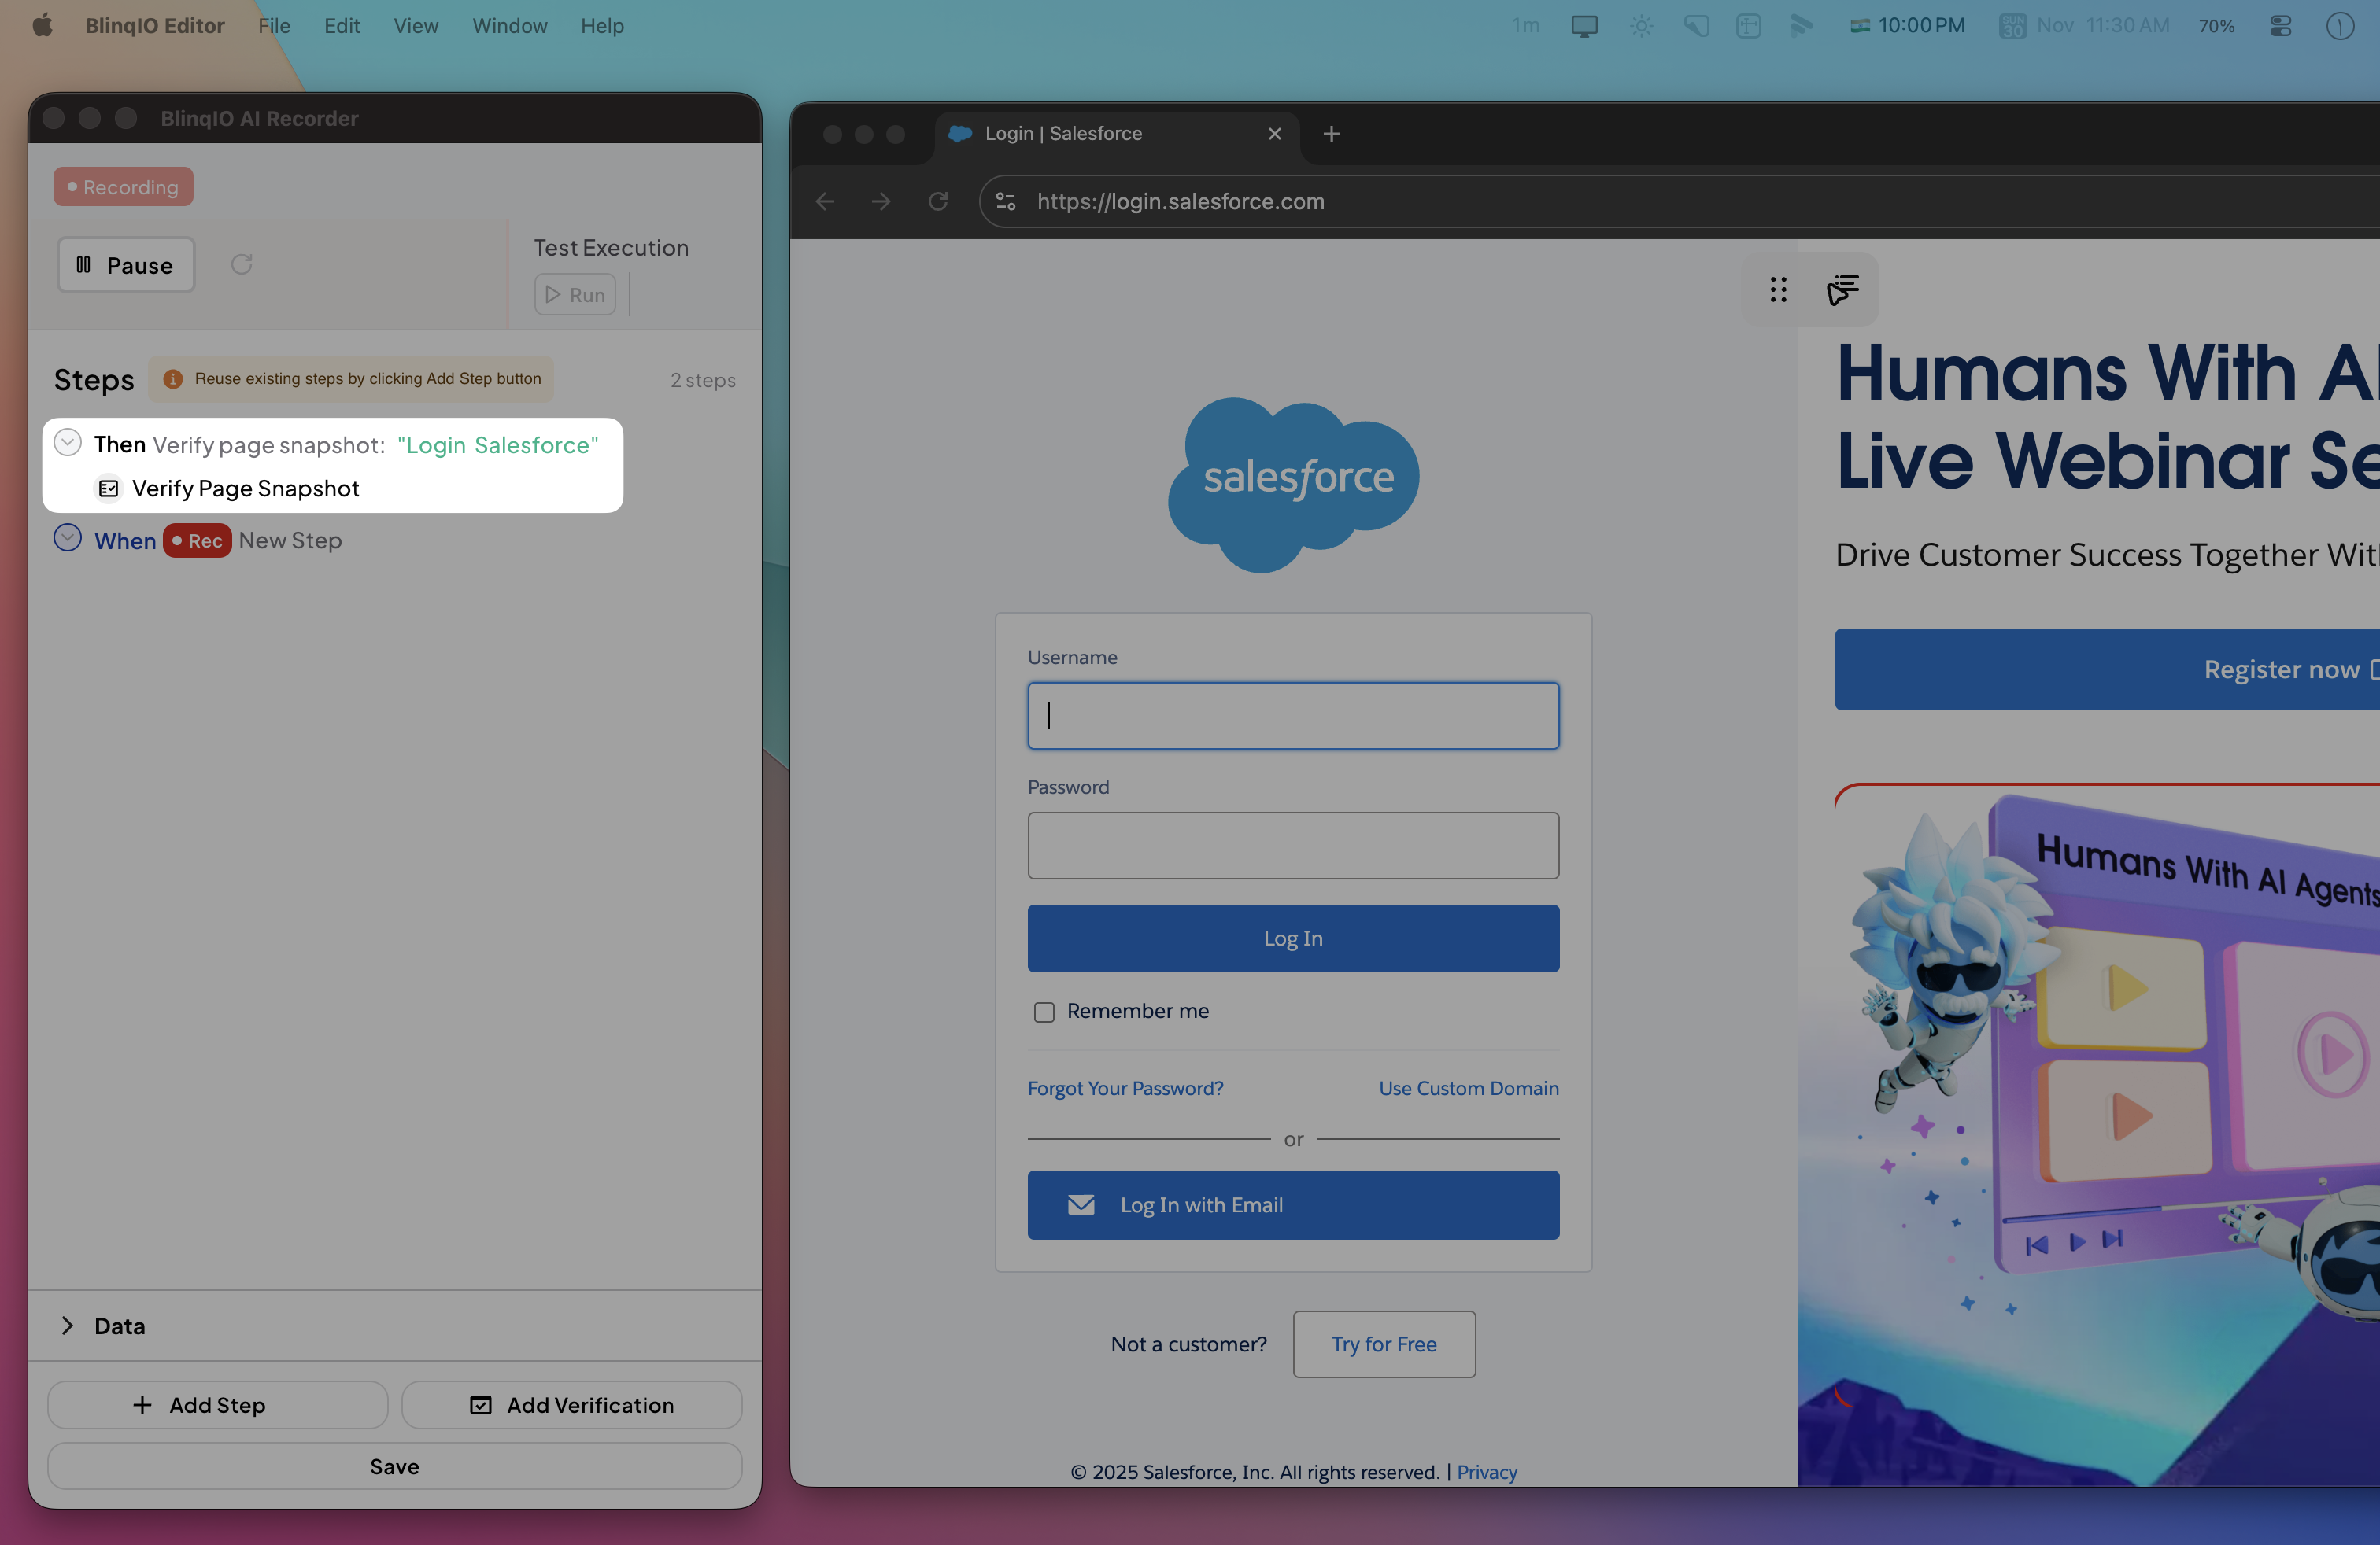Open Forgot Your Password link

(x=1125, y=1088)
